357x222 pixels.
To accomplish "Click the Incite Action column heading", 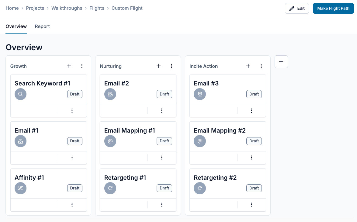I will pos(203,66).
